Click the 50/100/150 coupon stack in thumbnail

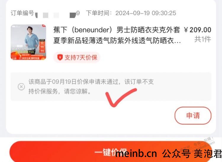pos(42,46)
